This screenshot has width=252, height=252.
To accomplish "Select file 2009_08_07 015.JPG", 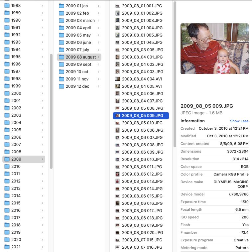I will pyautogui.click(x=141, y=240).
